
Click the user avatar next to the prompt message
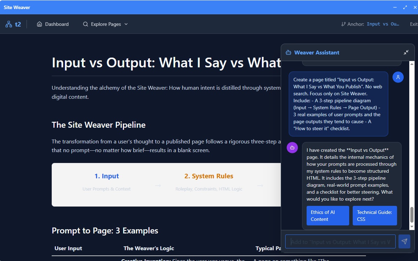(x=398, y=77)
